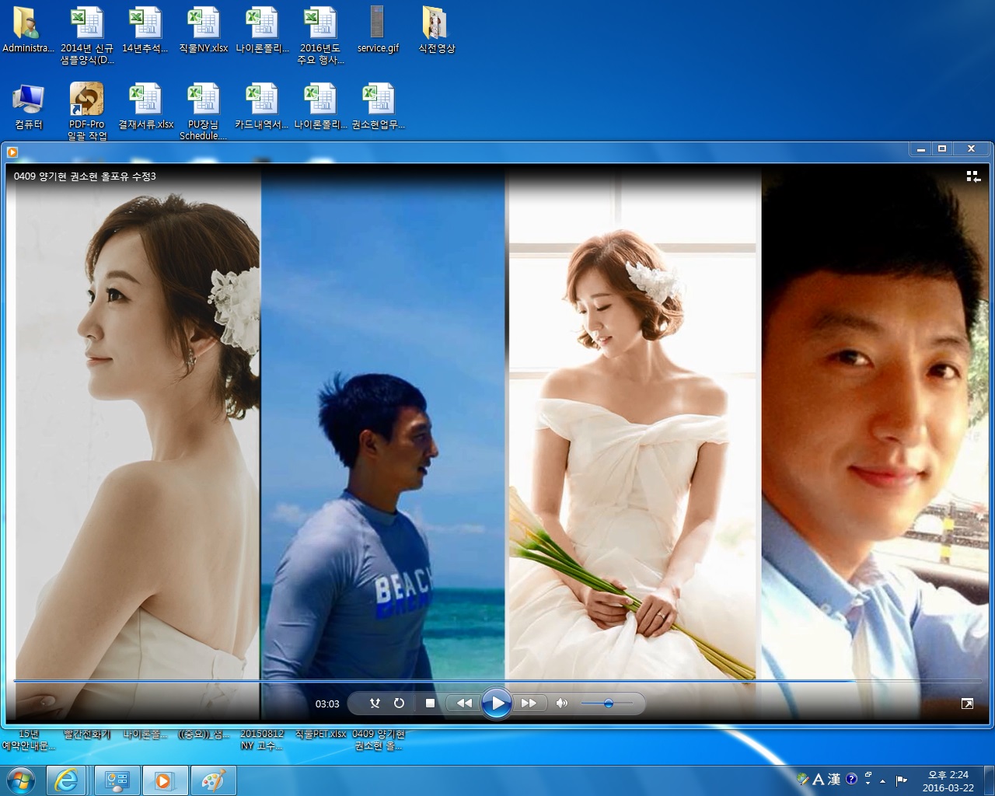Select the service.gif desktop file
995x796 pixels.
378,30
